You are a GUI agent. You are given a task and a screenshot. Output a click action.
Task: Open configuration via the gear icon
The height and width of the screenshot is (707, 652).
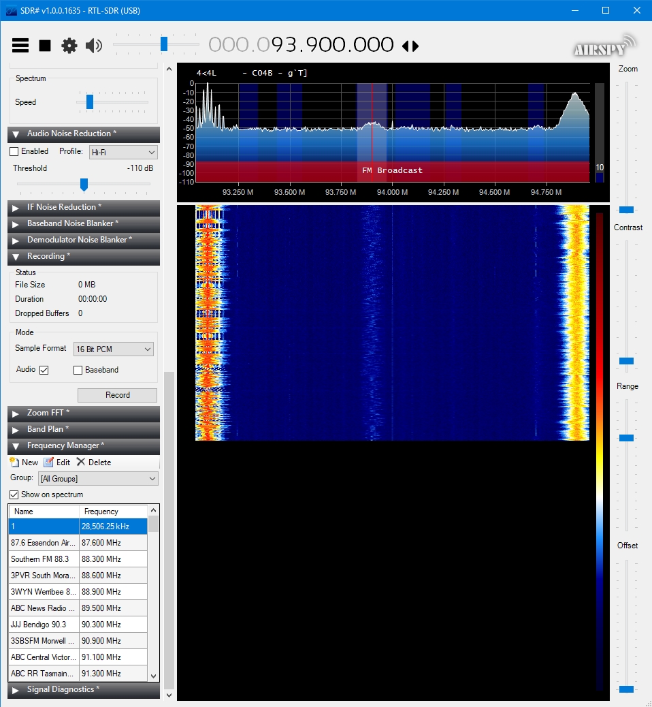pyautogui.click(x=69, y=46)
